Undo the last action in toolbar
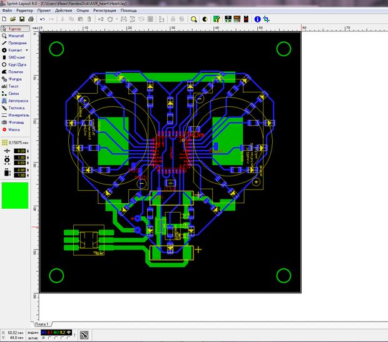Screen dimensions: 388x342 [42, 19]
